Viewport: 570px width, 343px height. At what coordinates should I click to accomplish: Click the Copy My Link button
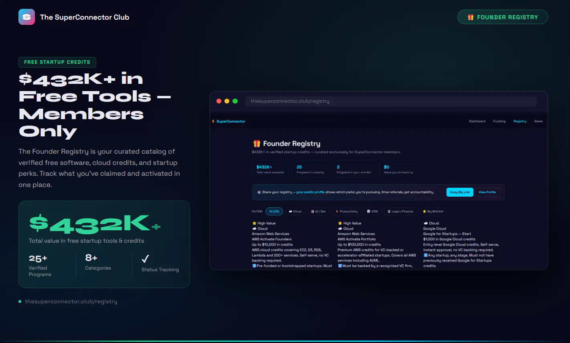(460, 192)
